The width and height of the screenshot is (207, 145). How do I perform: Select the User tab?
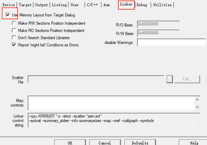pos(75,5)
